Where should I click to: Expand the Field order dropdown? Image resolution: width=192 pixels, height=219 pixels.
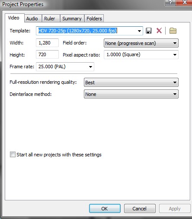[x=141, y=43]
